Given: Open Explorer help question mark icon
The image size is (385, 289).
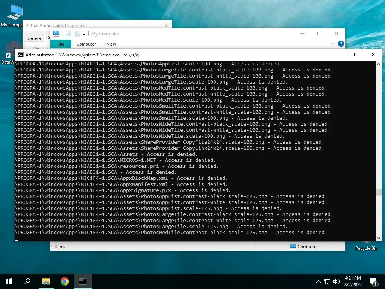Looking at the screenshot, I should [341, 44].
